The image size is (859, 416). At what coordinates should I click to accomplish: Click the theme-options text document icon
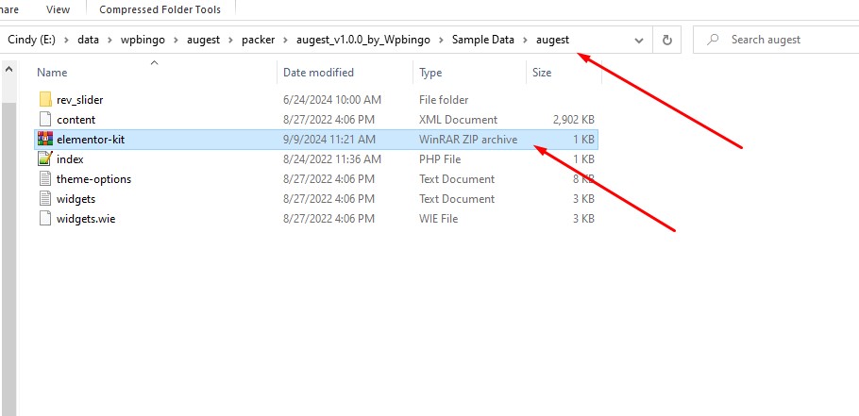tap(45, 179)
